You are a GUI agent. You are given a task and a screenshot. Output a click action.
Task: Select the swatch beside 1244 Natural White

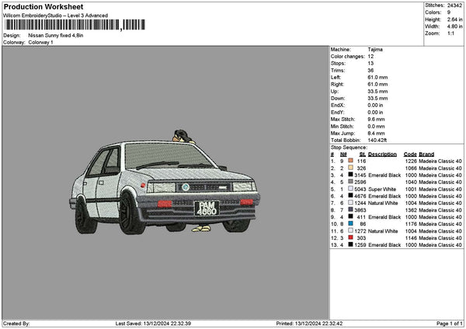[351, 203]
